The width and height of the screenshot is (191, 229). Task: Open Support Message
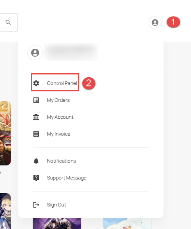[x=67, y=178]
